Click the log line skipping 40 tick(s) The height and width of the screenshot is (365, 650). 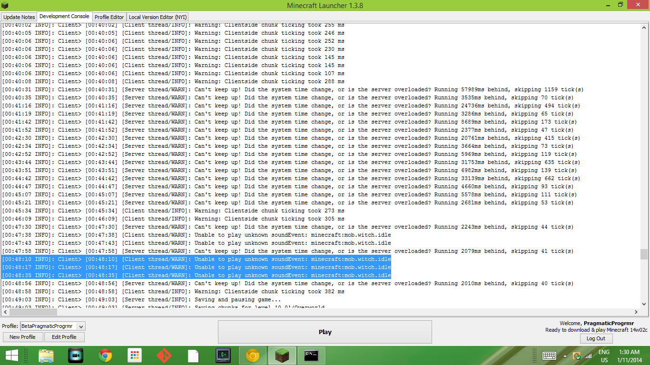[288, 283]
